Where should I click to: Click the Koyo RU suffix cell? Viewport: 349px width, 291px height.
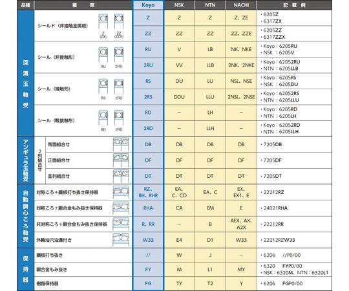(148, 49)
